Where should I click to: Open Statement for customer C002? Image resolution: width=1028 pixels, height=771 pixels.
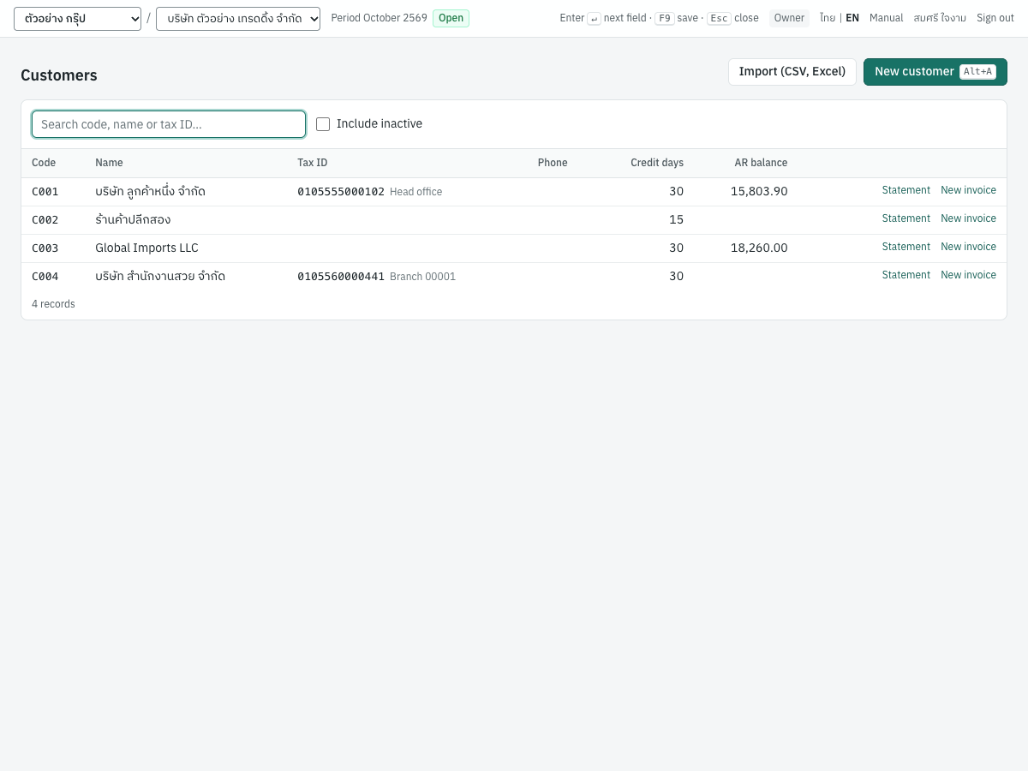click(906, 218)
